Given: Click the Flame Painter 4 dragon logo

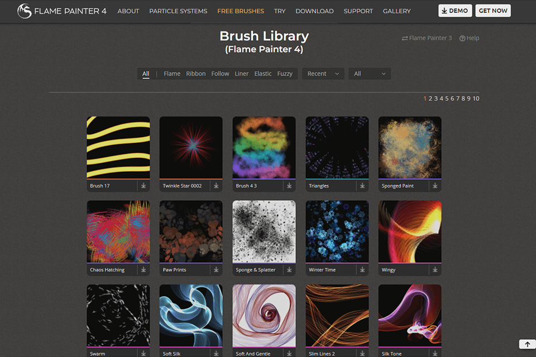Looking at the screenshot, I should tap(25, 11).
